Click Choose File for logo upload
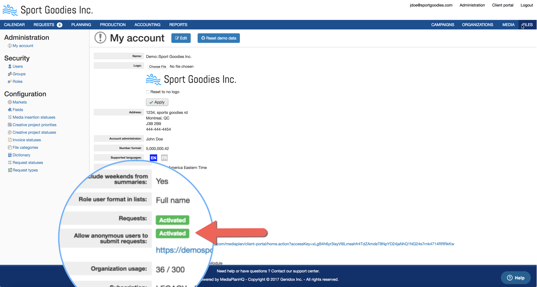Screen dimensions: 537x287 pos(157,67)
